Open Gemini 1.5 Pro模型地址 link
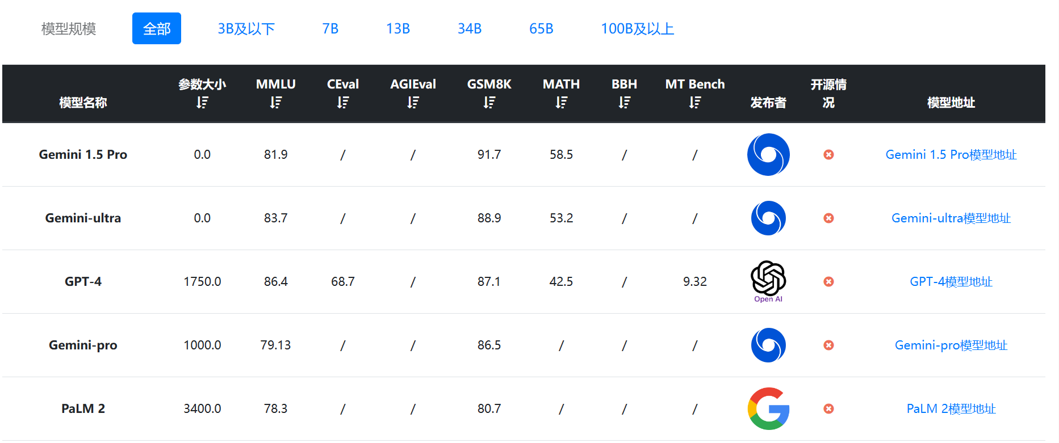Screen dimensions: 1059x443 click(951, 154)
